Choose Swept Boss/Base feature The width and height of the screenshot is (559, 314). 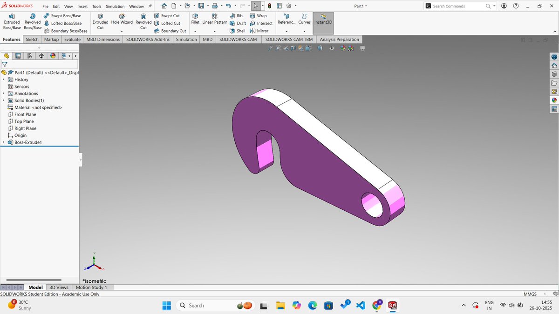click(62, 16)
